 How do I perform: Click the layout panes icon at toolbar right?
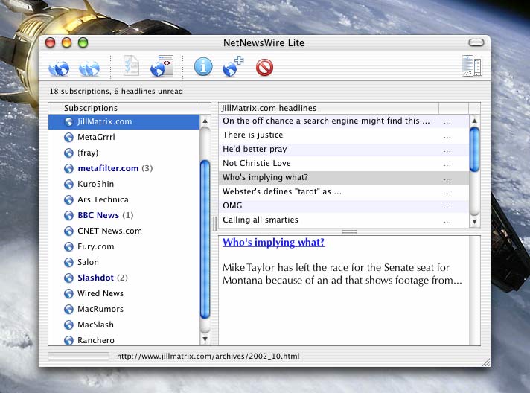coord(472,65)
